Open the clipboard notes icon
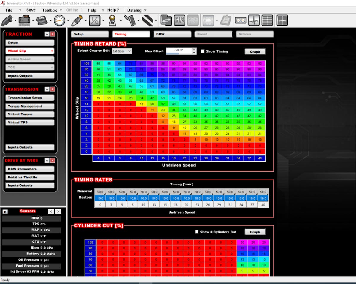 tap(225, 20)
